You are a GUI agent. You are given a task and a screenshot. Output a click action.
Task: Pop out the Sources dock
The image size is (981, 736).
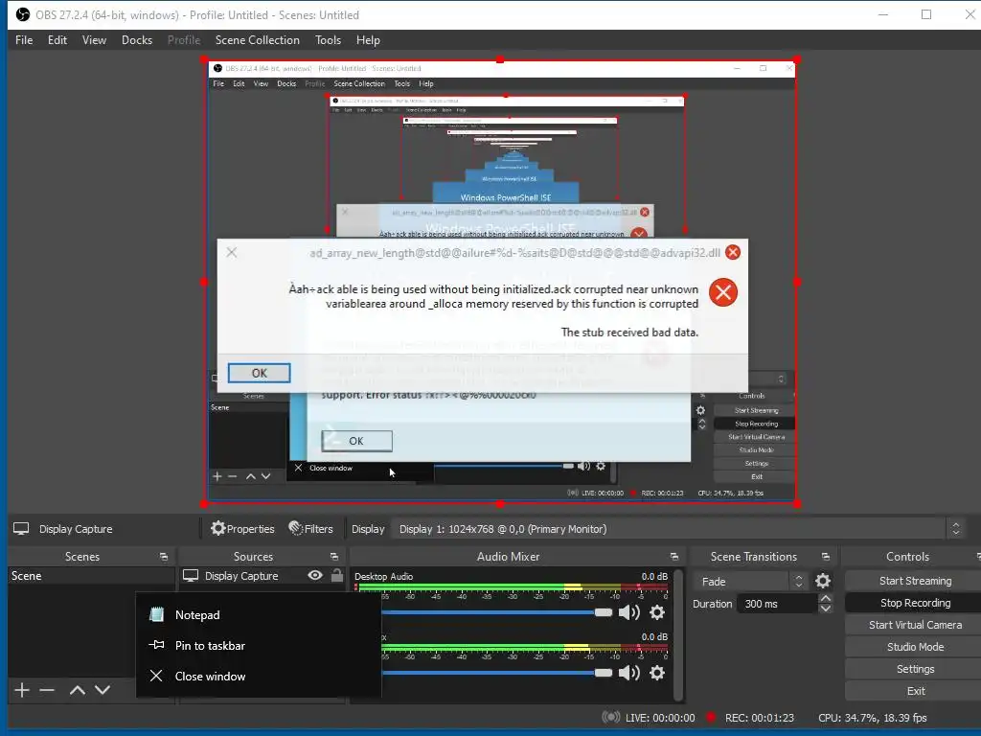click(x=334, y=557)
